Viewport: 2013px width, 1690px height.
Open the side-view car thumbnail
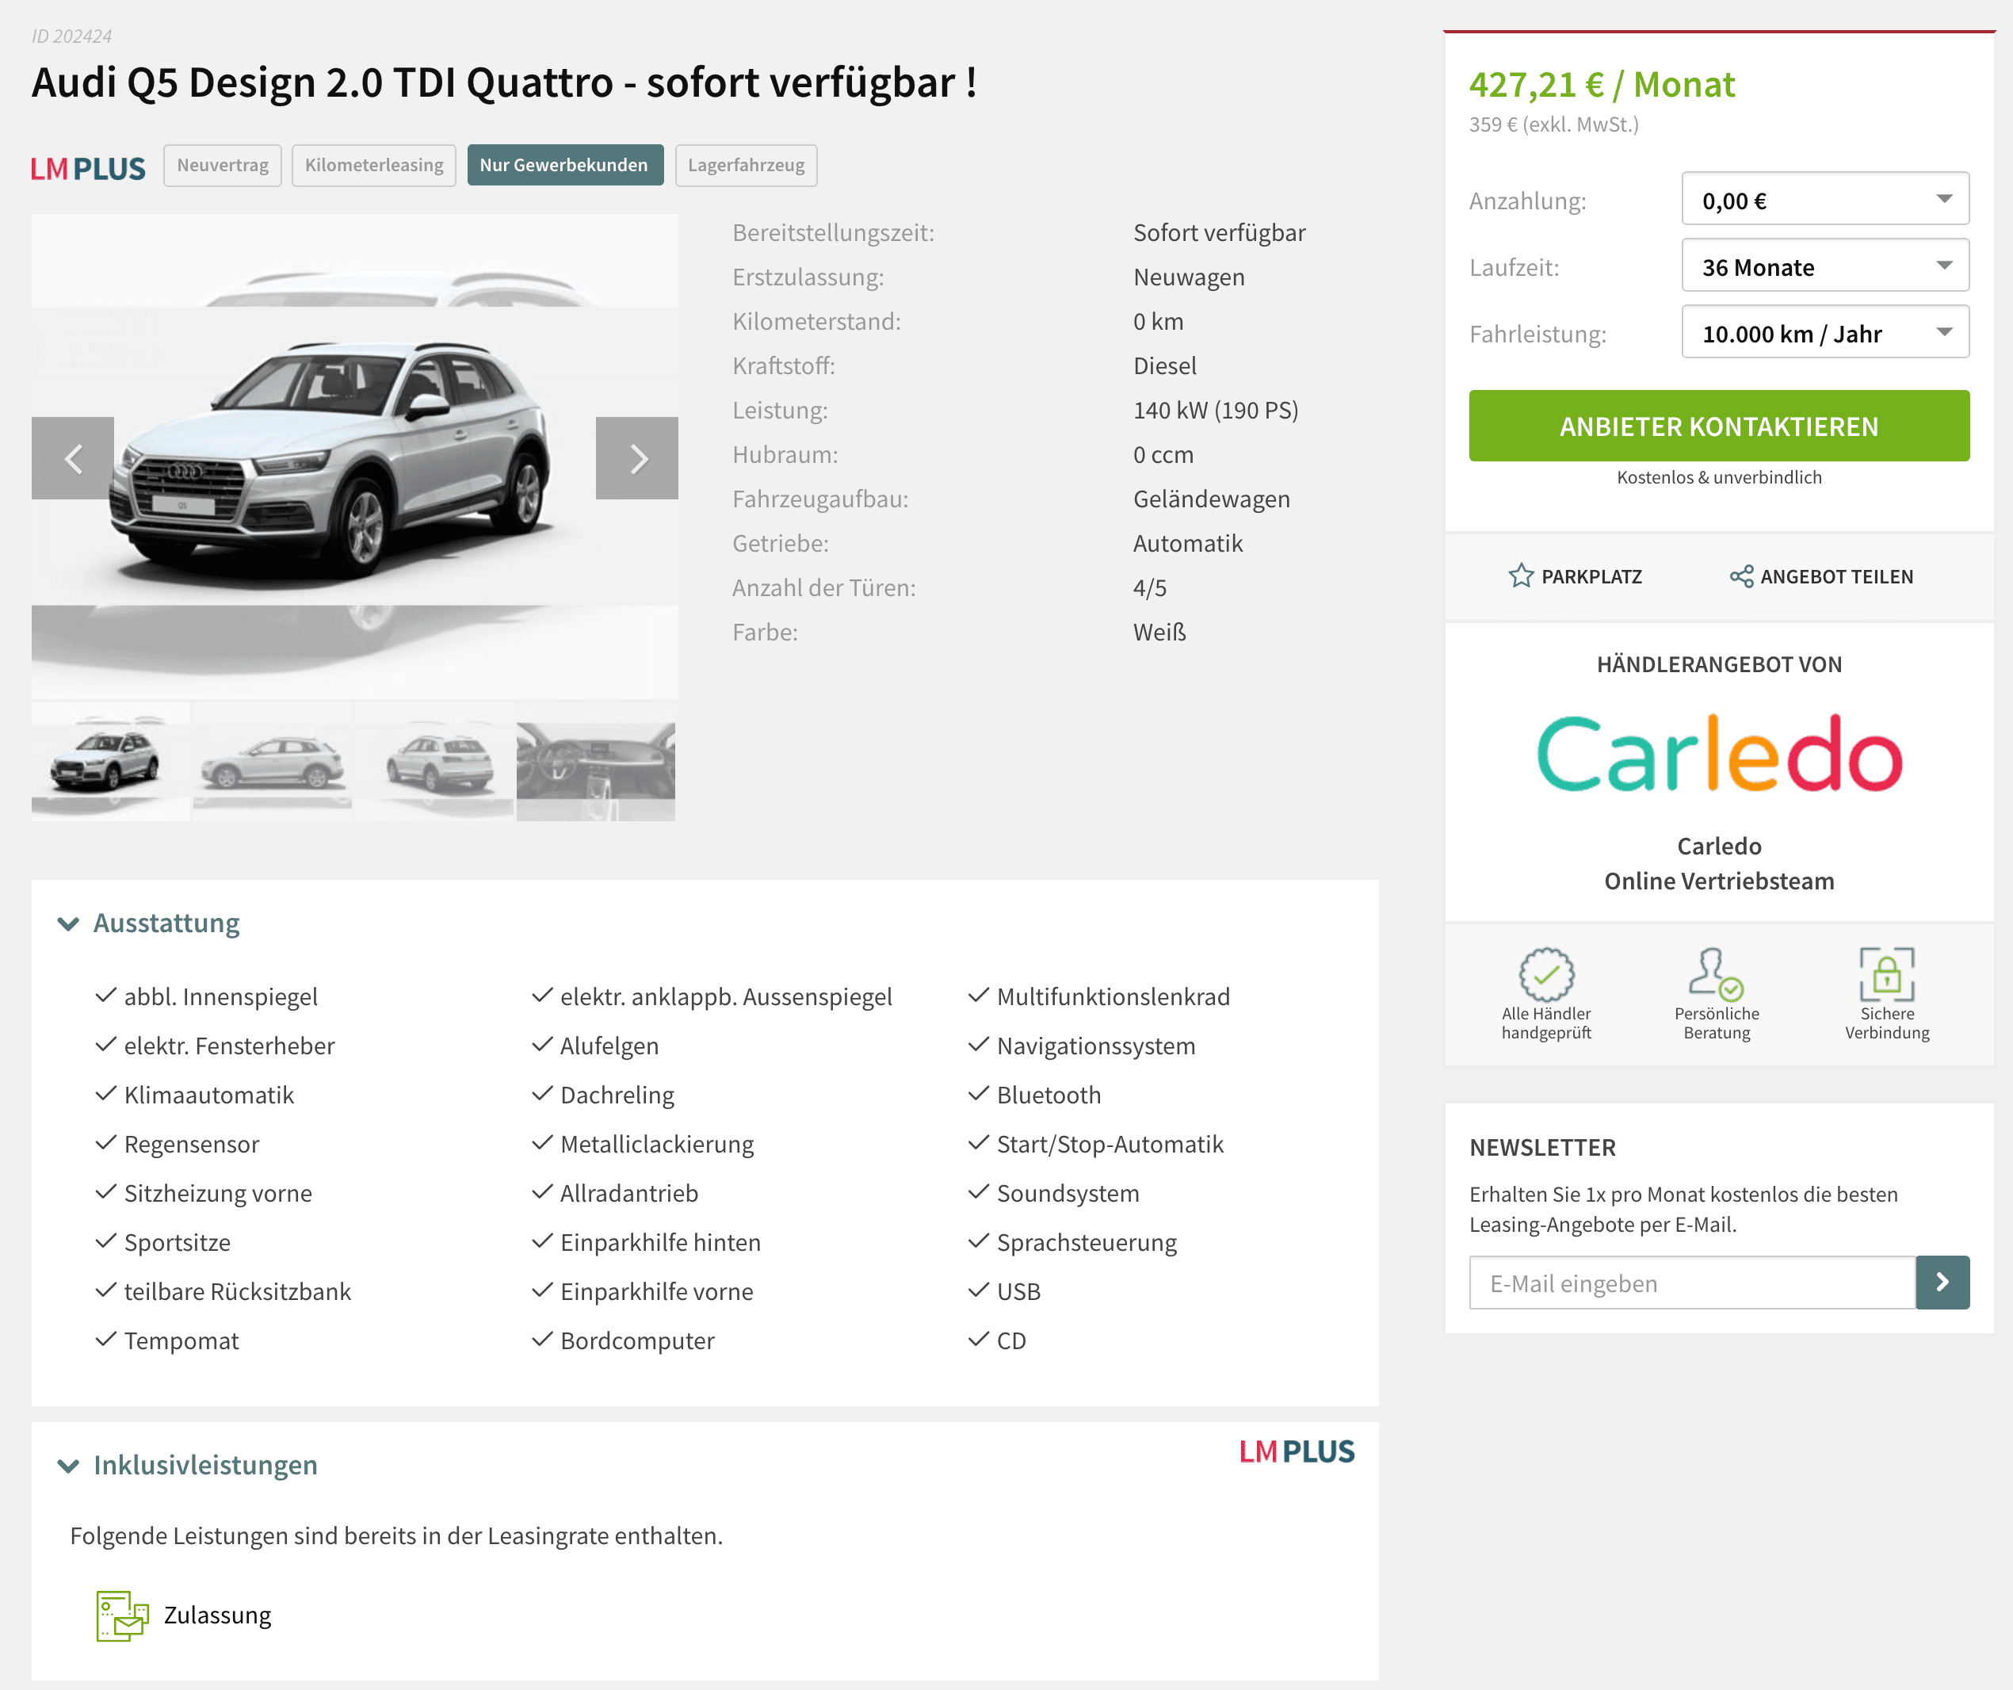[273, 762]
